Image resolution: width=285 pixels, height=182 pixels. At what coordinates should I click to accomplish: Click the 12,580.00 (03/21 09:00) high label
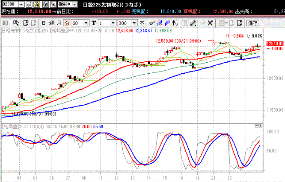point(178,41)
